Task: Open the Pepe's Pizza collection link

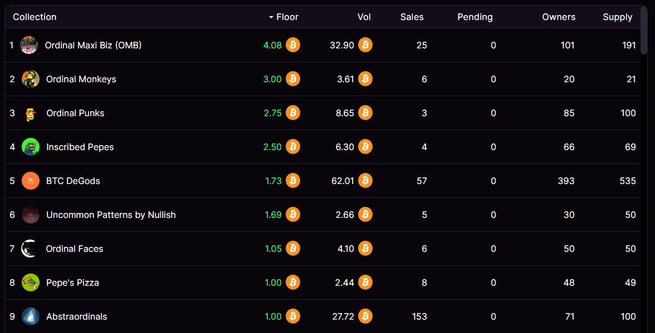Action: [x=72, y=282]
